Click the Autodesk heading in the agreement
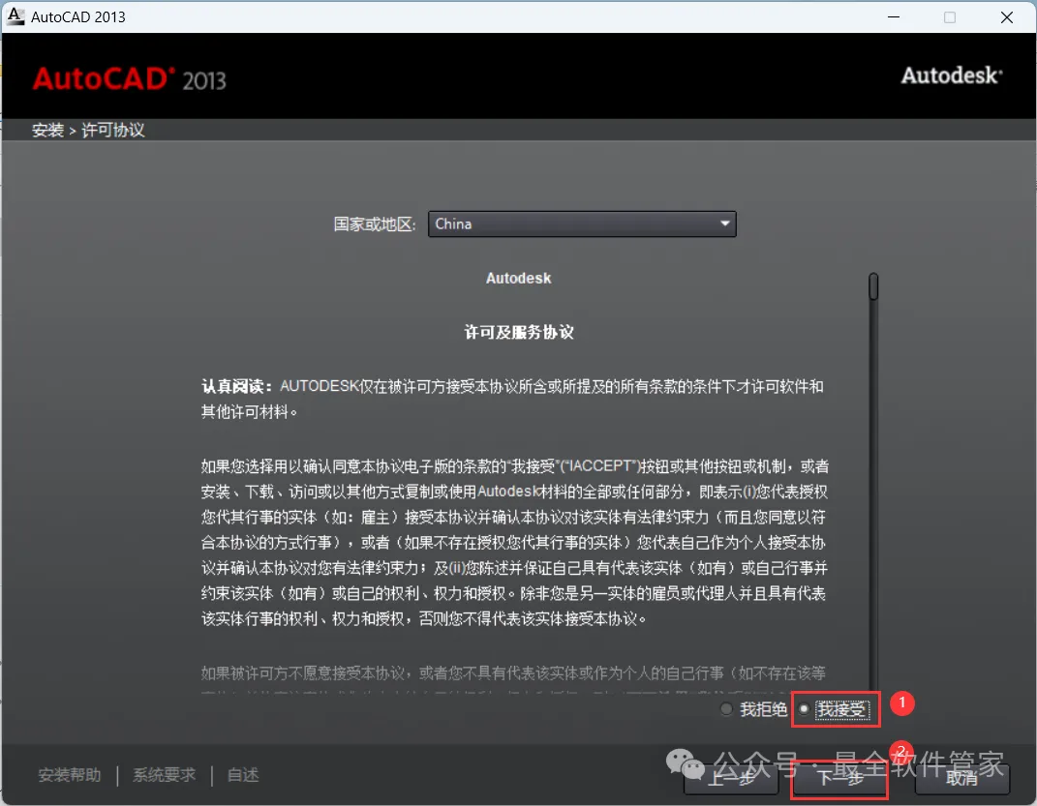 pos(519,278)
